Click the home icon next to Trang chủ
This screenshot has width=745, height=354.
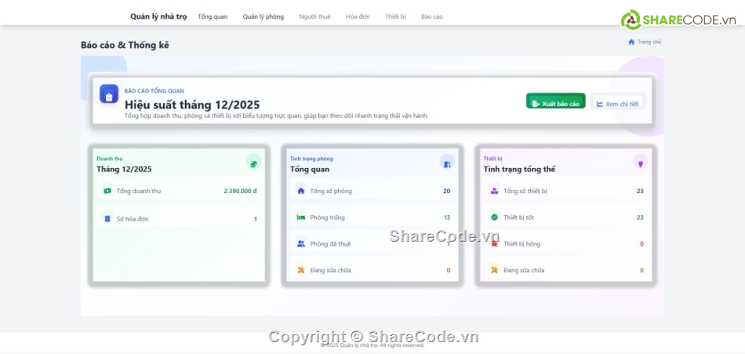click(x=631, y=42)
